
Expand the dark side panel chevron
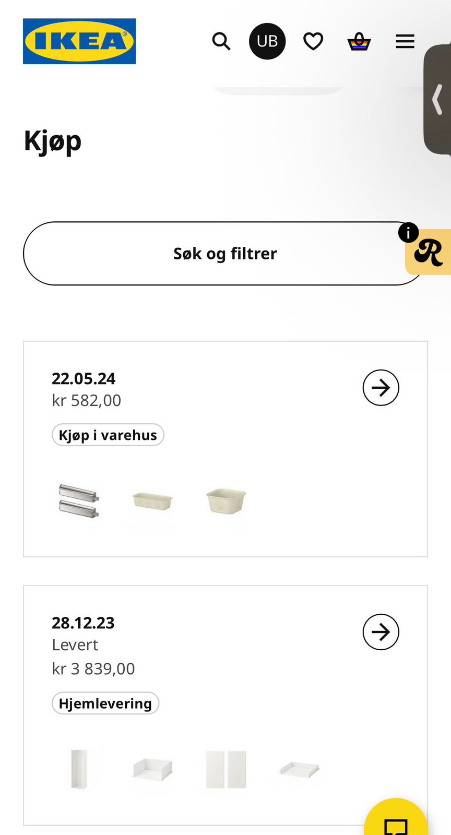(x=438, y=99)
